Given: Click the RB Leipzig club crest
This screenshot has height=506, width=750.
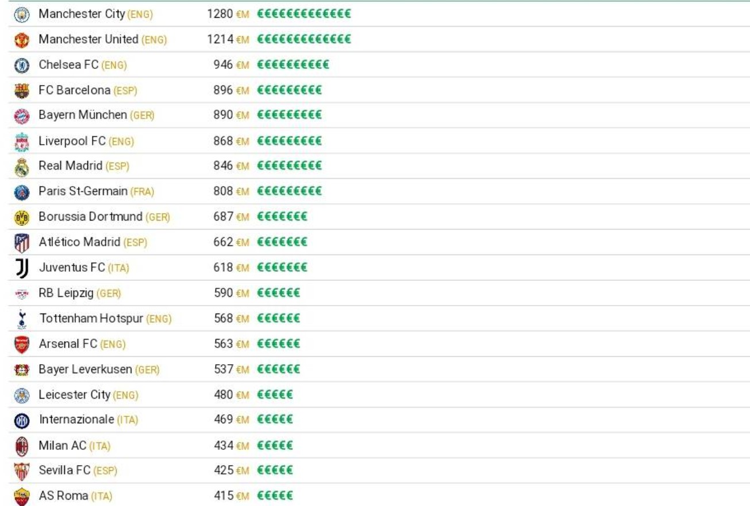Looking at the screenshot, I should click(21, 294).
